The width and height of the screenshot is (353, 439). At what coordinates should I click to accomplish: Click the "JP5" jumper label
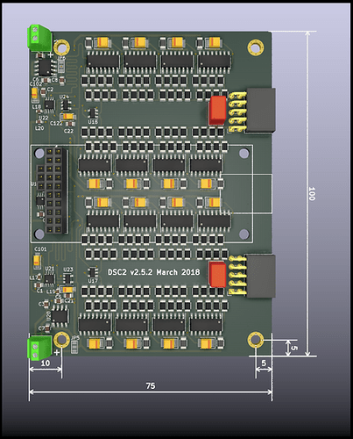coord(75,338)
